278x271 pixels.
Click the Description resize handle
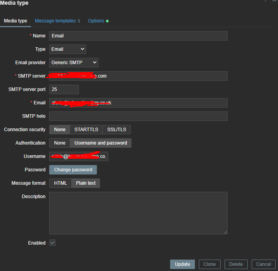pyautogui.click(x=225, y=232)
